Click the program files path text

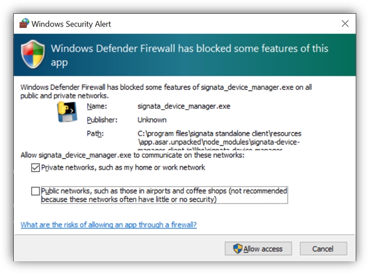click(219, 138)
